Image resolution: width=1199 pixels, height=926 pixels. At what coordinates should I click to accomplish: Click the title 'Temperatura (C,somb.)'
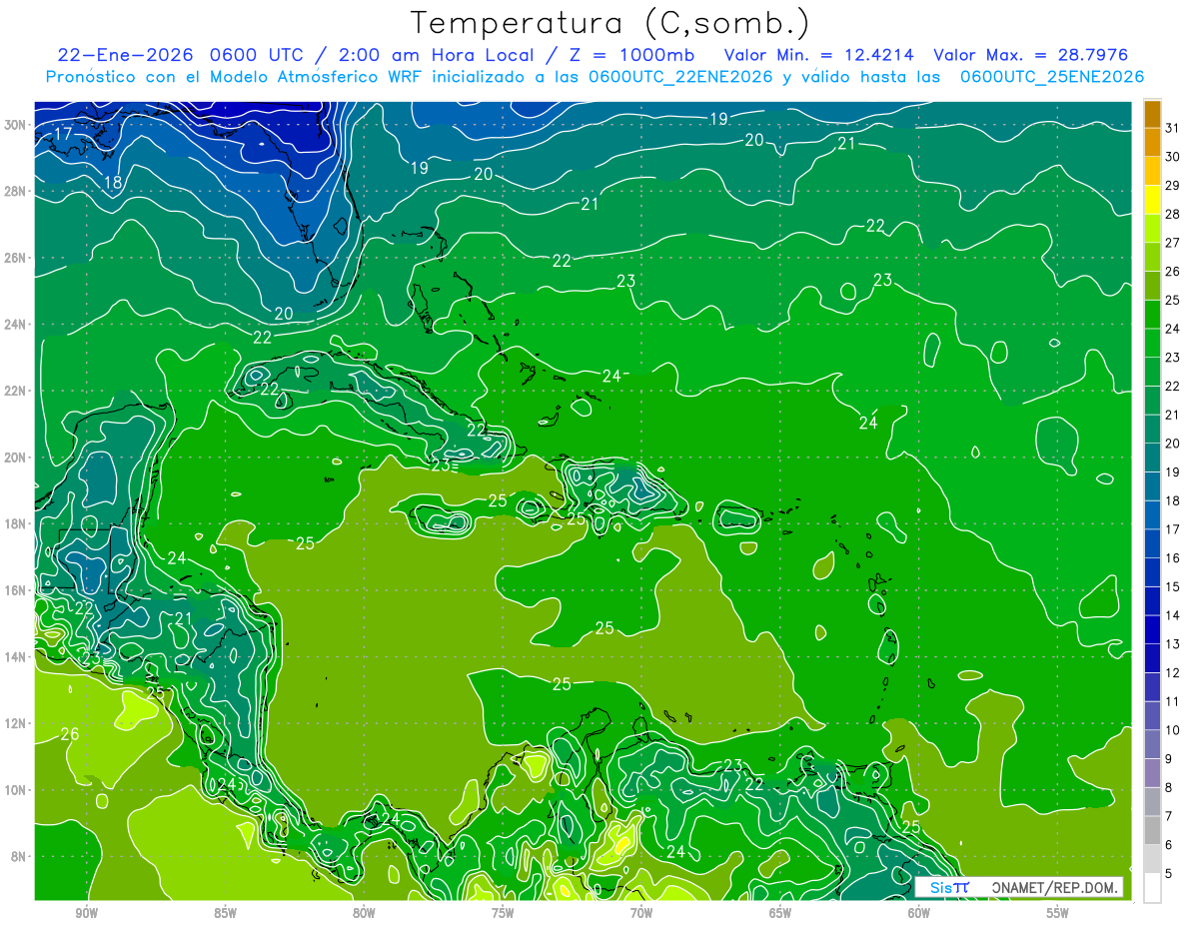coord(609,23)
